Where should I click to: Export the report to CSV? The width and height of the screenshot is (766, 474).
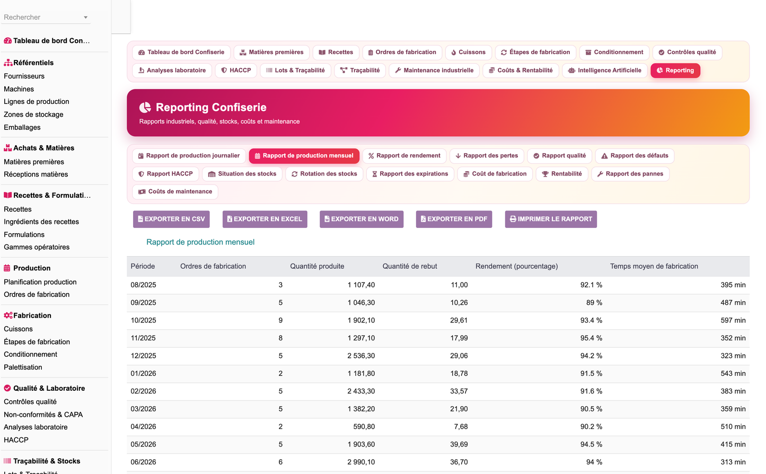point(171,220)
